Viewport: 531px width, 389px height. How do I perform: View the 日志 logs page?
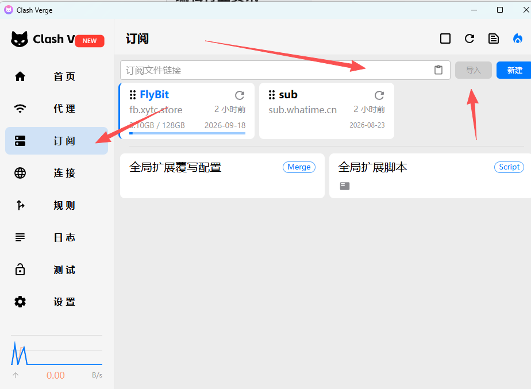coord(56,237)
